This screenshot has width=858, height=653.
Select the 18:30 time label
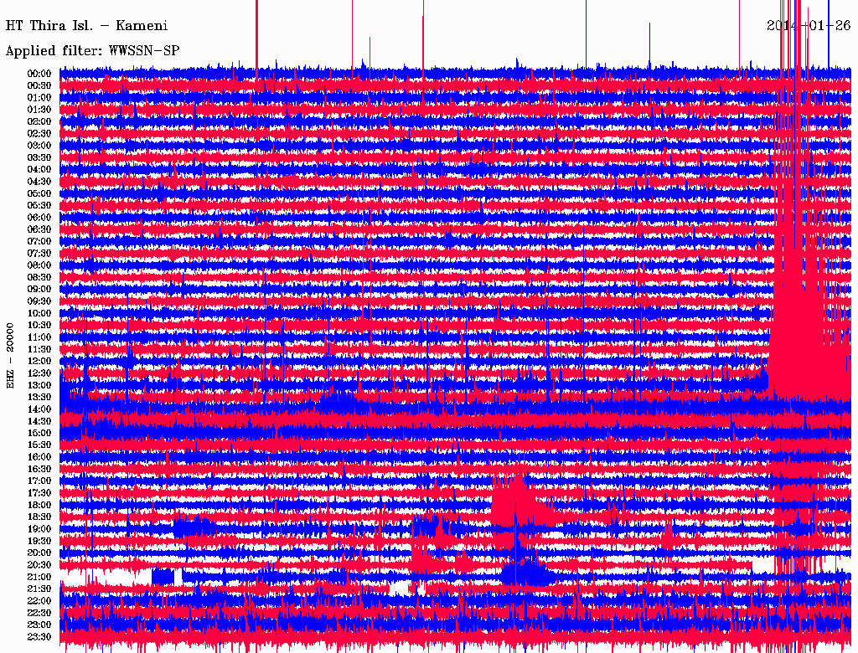tap(39, 517)
